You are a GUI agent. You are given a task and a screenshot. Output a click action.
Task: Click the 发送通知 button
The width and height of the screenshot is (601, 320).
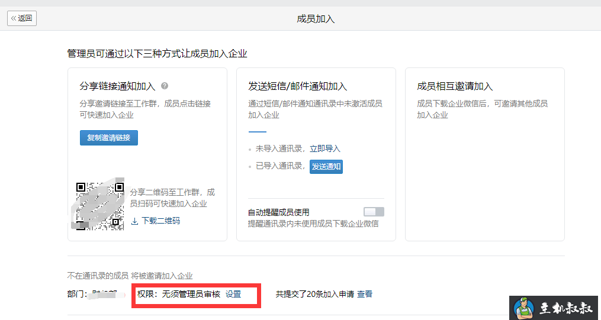(x=326, y=167)
